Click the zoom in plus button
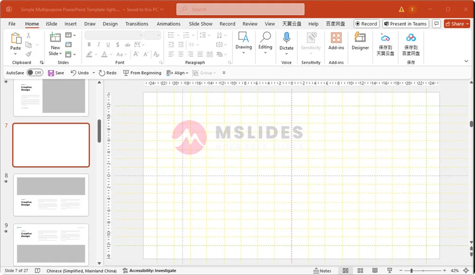The width and height of the screenshot is (475, 275). tap(445, 270)
